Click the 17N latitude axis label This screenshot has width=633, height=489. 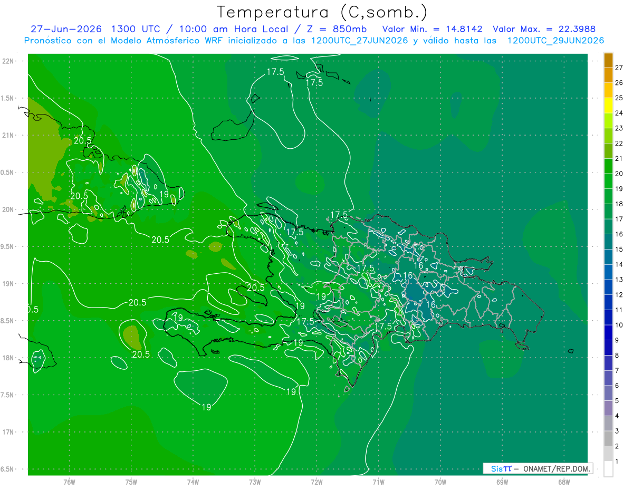click(x=8, y=433)
